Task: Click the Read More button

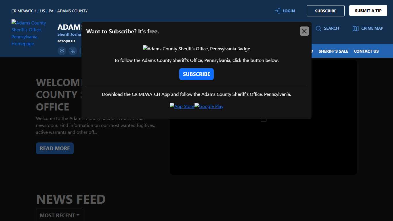Action: tap(55, 148)
